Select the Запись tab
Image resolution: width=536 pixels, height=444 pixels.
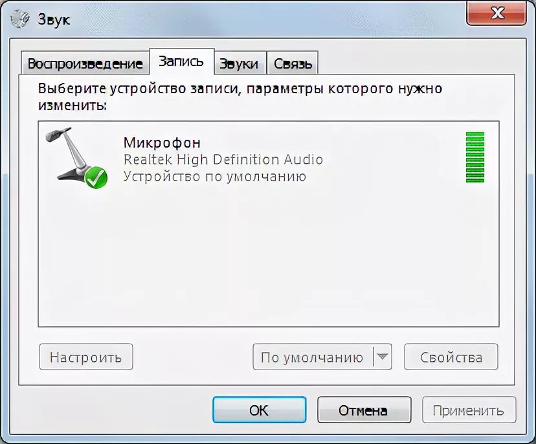tap(181, 61)
